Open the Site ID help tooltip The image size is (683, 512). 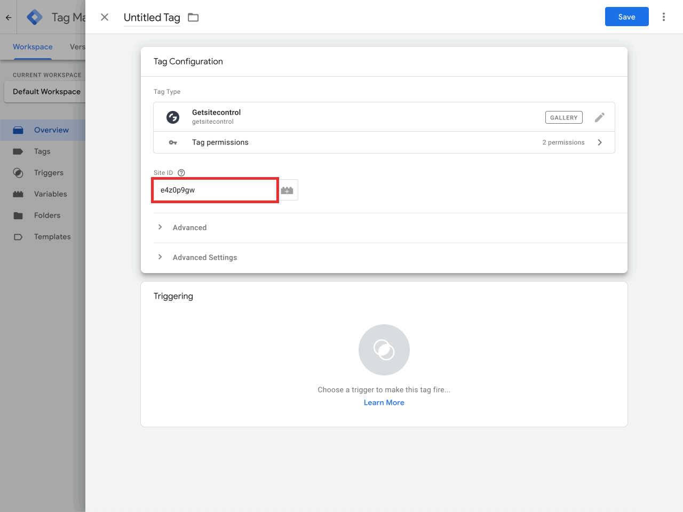(x=181, y=172)
